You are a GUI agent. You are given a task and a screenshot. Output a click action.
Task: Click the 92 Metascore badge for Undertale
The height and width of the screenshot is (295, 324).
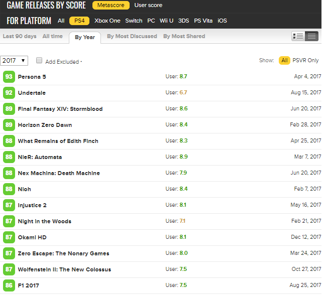coord(9,93)
